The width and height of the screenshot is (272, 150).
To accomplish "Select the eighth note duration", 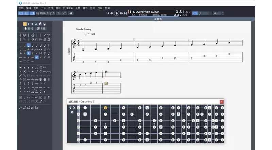I will click(x=33, y=45).
